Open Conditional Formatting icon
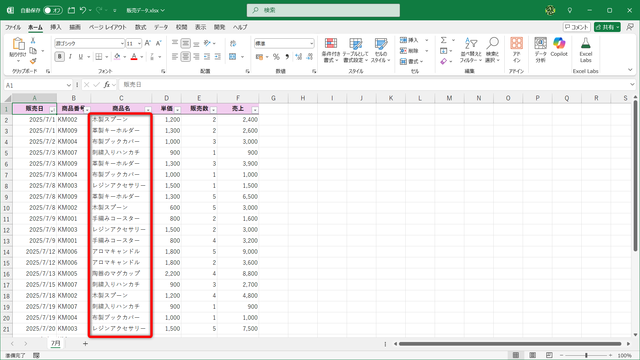The image size is (640, 360). [x=331, y=43]
